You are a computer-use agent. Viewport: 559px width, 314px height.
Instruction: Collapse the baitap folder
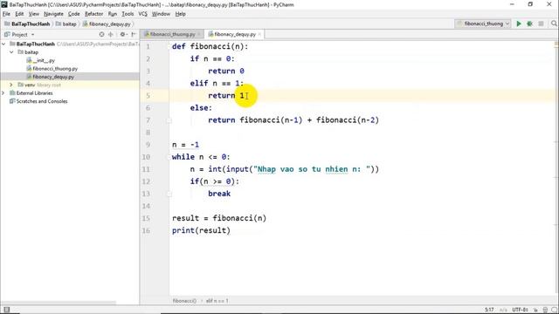11,52
